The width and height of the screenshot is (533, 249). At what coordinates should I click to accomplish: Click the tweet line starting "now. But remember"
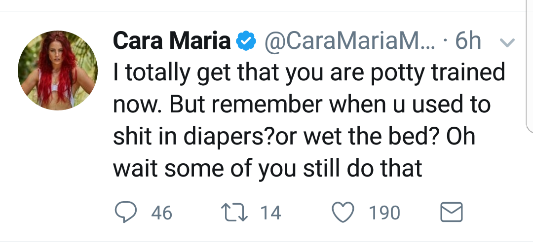tap(302, 105)
